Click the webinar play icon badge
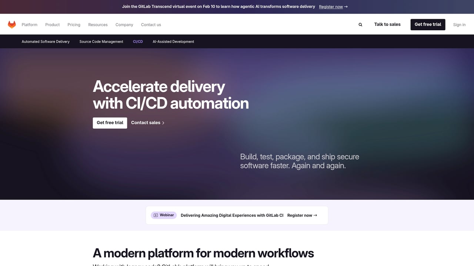The image size is (474, 266). (155, 215)
